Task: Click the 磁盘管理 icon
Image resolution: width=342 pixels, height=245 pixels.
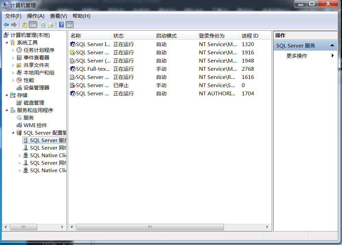Action: point(19,103)
